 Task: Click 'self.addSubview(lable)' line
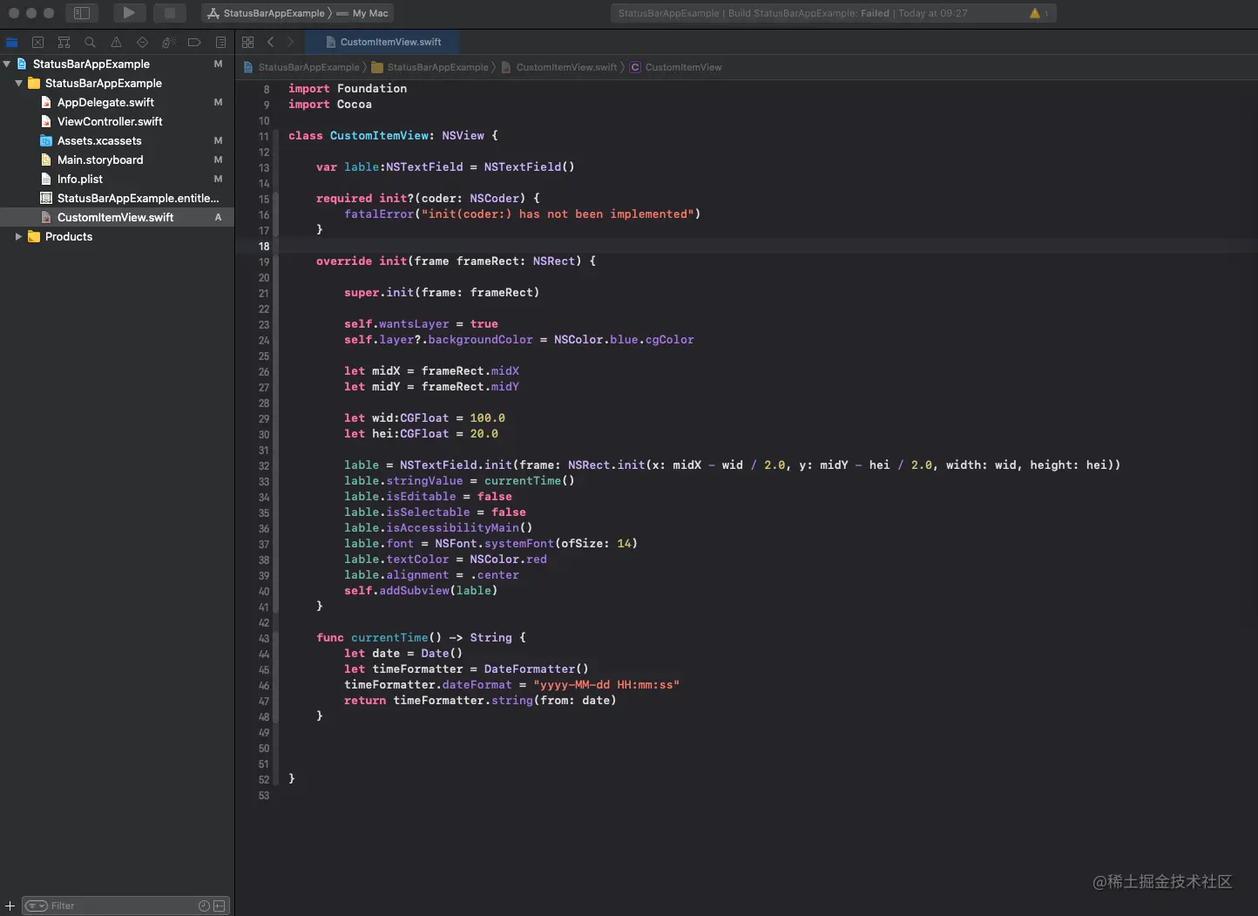(421, 590)
